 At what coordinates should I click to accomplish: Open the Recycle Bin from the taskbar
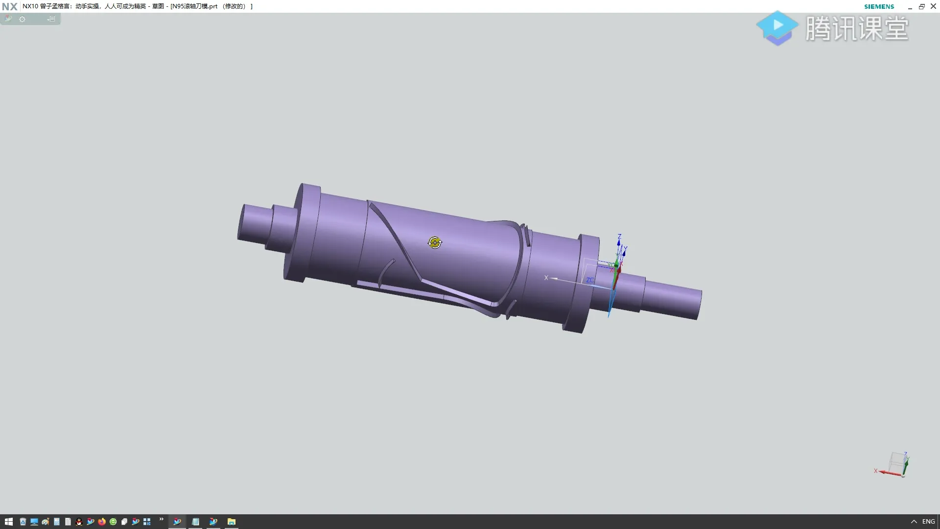click(x=23, y=522)
